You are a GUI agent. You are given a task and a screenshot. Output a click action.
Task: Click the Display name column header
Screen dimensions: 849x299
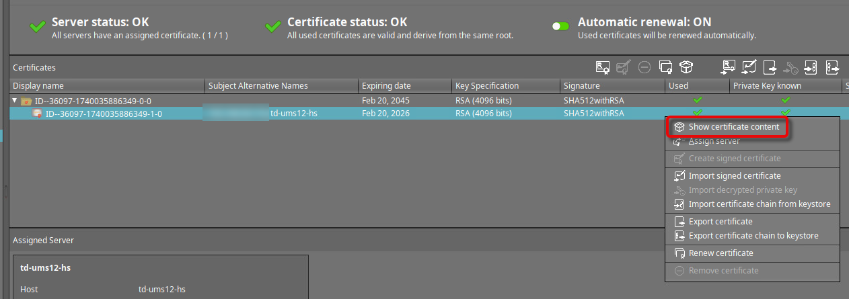click(38, 86)
